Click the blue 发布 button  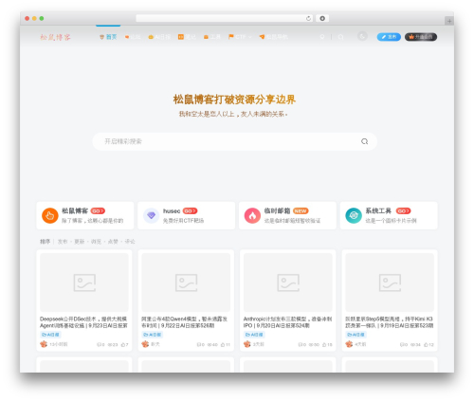pyautogui.click(x=389, y=37)
